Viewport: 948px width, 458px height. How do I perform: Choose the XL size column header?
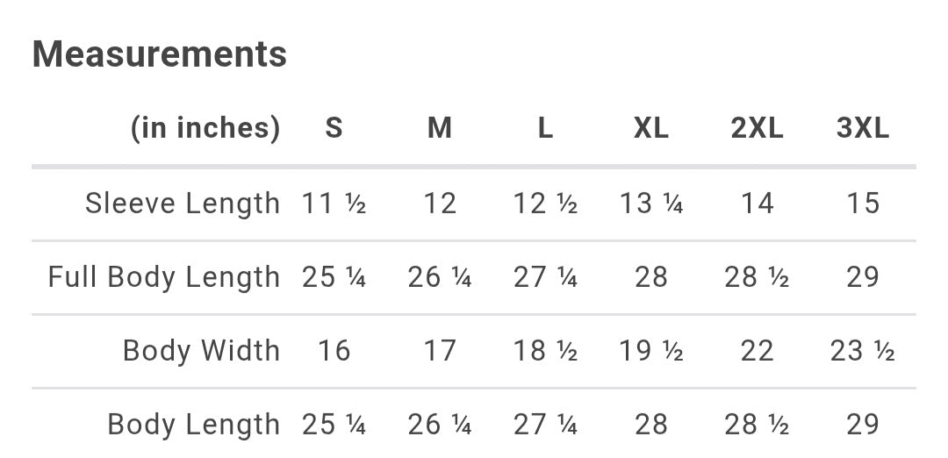pos(651,128)
